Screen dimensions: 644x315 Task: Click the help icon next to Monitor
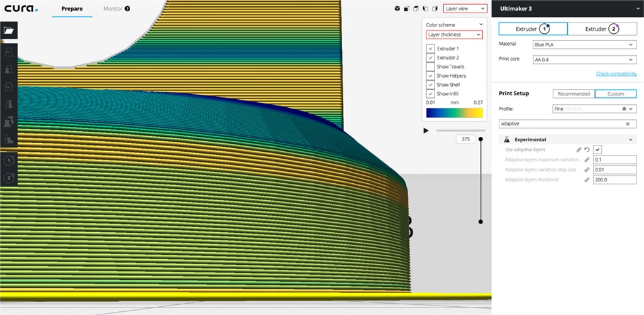coord(128,9)
